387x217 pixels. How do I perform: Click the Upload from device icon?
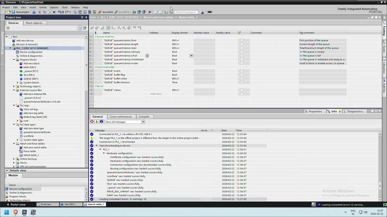click(x=85, y=12)
